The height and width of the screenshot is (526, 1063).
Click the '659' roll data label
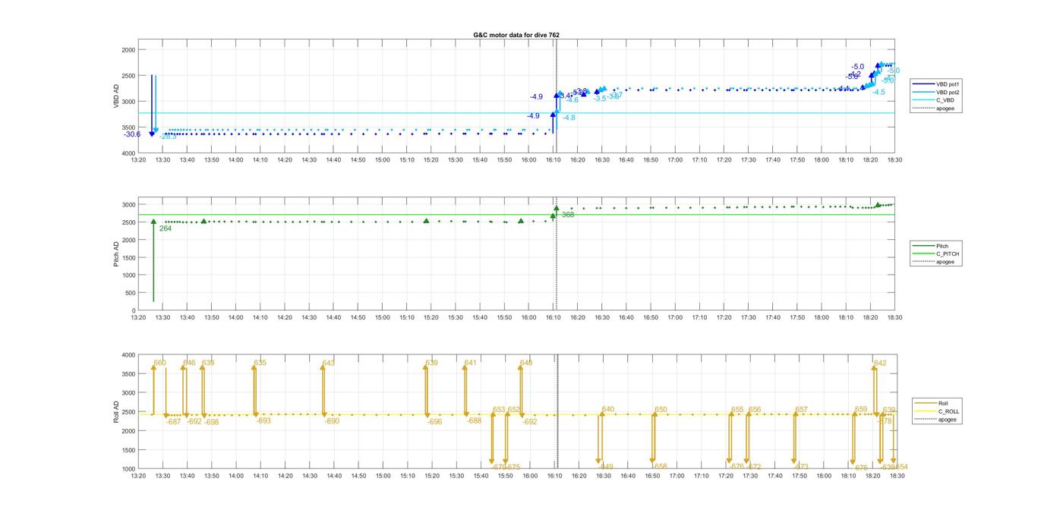coord(861,410)
